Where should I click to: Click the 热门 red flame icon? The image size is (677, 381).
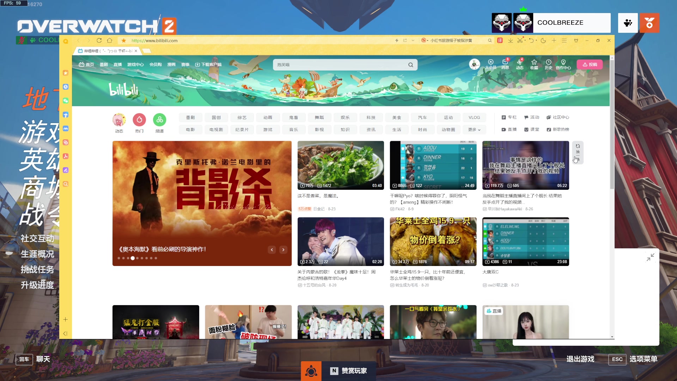[x=139, y=120]
